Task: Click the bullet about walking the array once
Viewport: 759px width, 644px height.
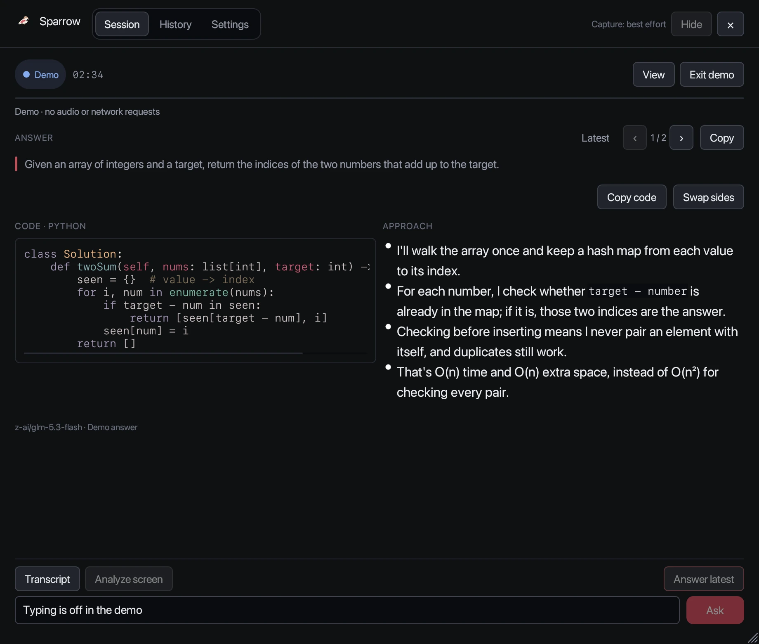Action: click(565, 261)
